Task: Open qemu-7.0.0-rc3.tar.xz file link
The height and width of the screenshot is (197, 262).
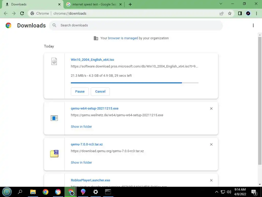Action: 87,144
